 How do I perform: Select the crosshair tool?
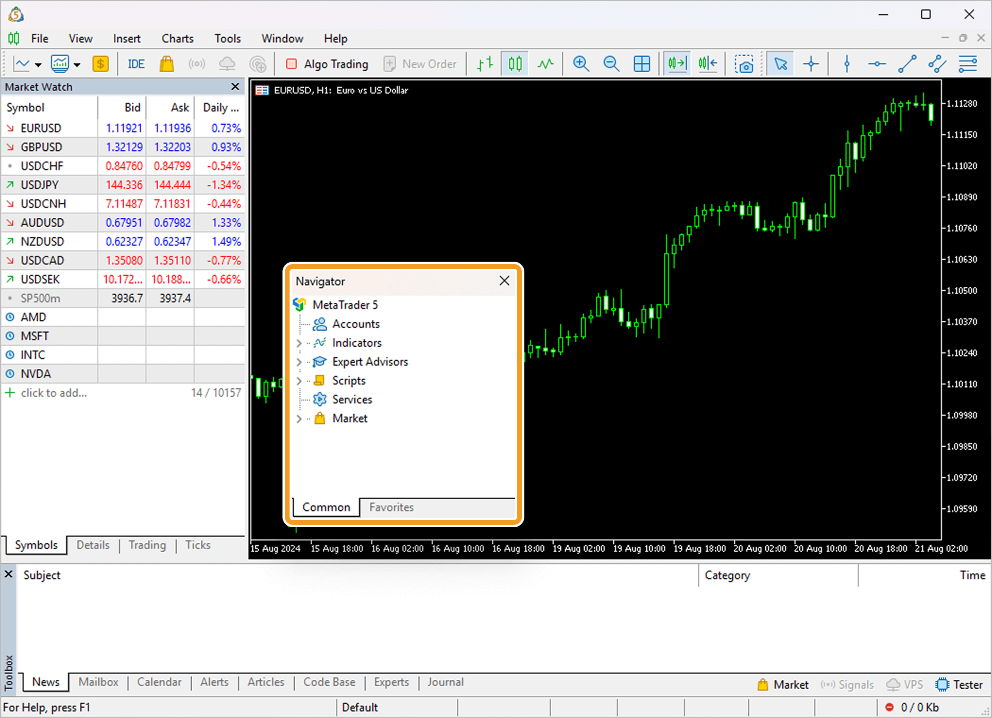811,63
